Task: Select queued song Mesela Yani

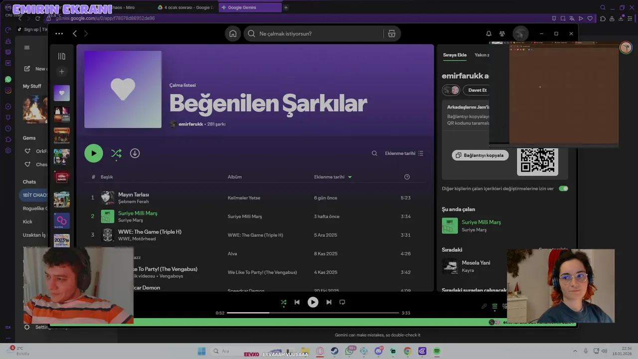Action: pyautogui.click(x=476, y=263)
